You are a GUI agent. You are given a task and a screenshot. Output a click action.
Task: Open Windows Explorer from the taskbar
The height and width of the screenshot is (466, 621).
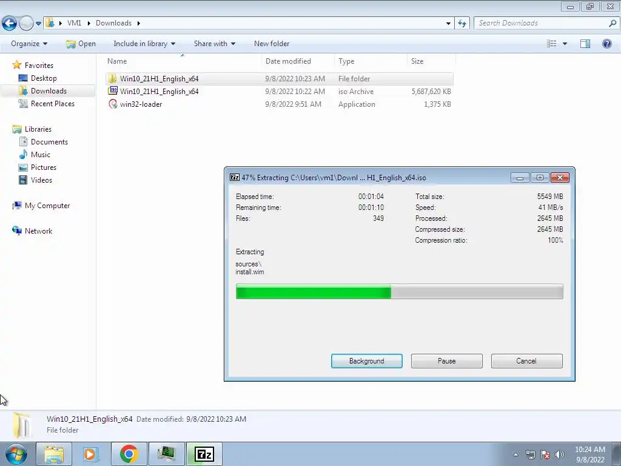pos(54,454)
